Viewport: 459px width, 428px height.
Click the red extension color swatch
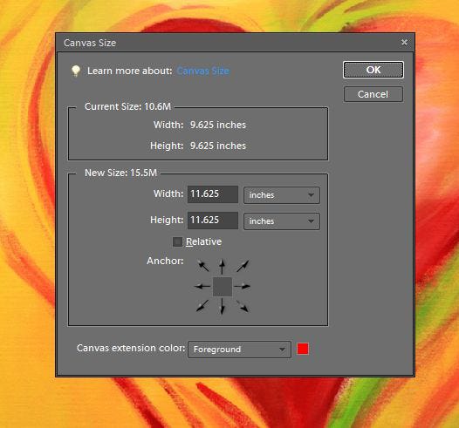tap(303, 349)
